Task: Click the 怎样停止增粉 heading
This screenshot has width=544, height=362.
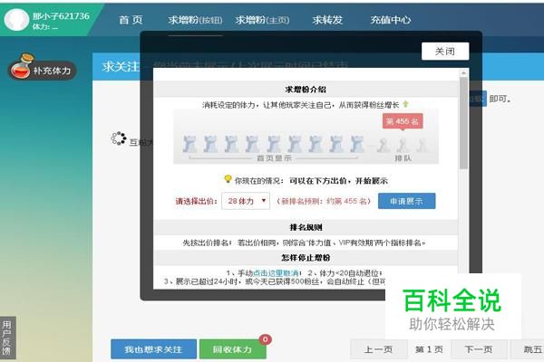Action: (x=306, y=258)
